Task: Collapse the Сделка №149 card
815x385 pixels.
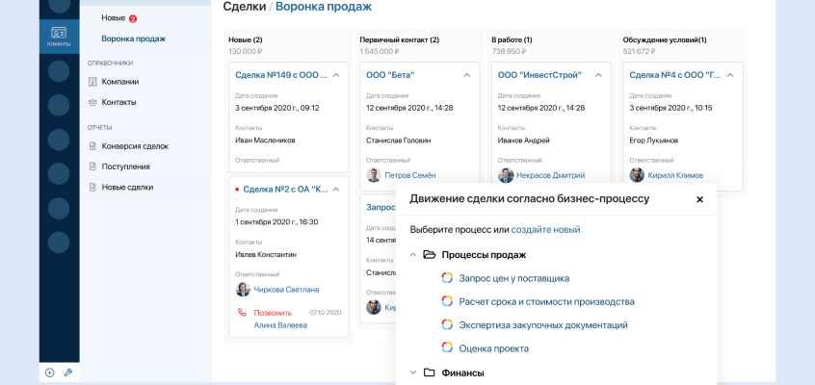Action: tap(336, 75)
